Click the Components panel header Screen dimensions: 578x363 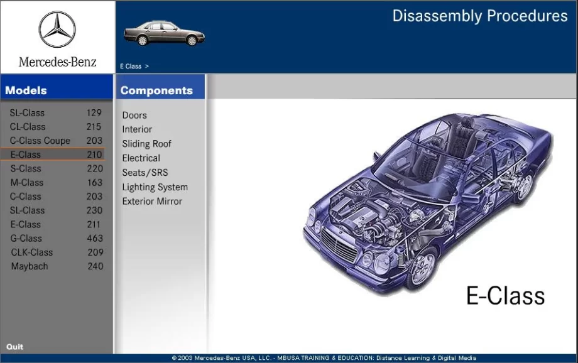(x=160, y=87)
